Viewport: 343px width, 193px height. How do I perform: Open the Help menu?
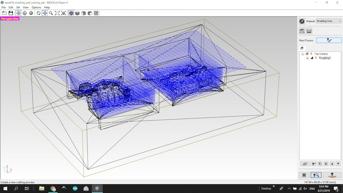(x=47, y=8)
